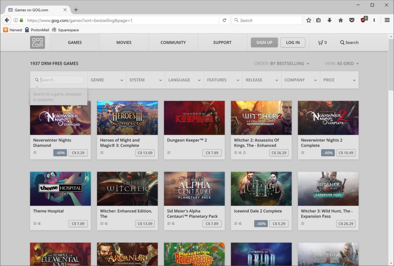394x266 pixels.
Task: Open Witcher: Enhanced Edition title link
Action: pos(126,214)
